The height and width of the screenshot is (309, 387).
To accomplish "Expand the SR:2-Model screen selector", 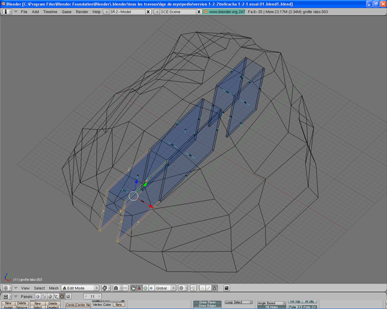I will pyautogui.click(x=124, y=12).
